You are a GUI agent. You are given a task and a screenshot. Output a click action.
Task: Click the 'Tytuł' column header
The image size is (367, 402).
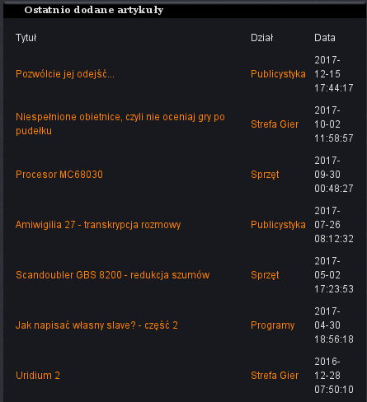(26, 38)
